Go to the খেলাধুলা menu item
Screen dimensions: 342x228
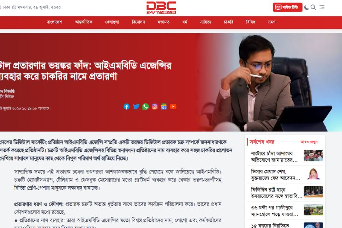pyautogui.click(x=112, y=22)
